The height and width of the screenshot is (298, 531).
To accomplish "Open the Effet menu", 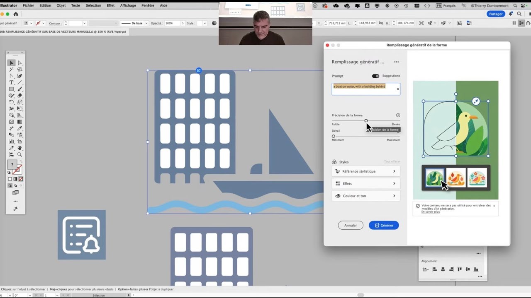I will [110, 5].
